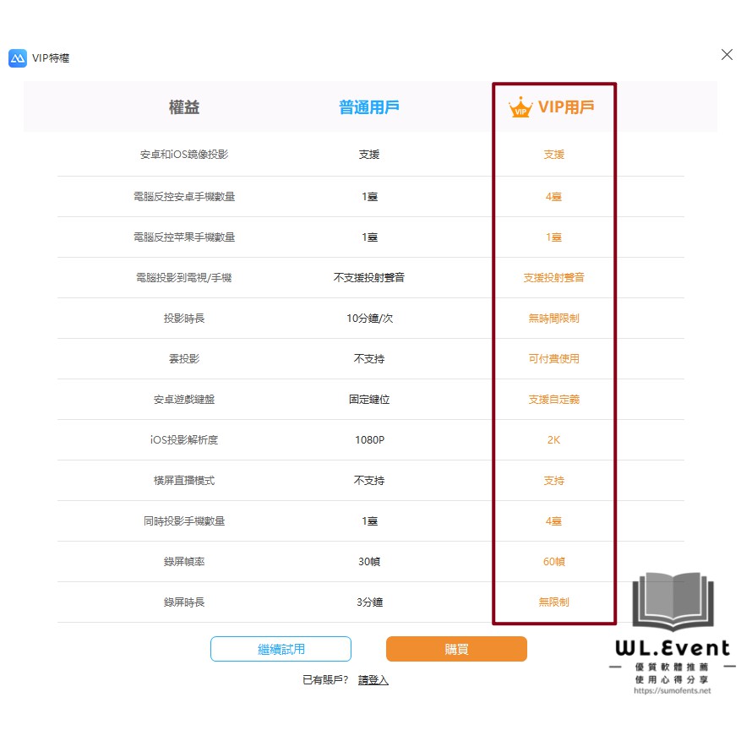Click the 1080P resolution value
Image resolution: width=741 pixels, height=741 pixels.
point(369,440)
